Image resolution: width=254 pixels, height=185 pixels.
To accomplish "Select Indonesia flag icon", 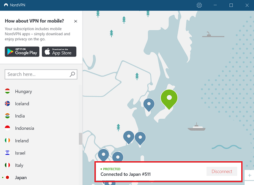I will [8, 128].
